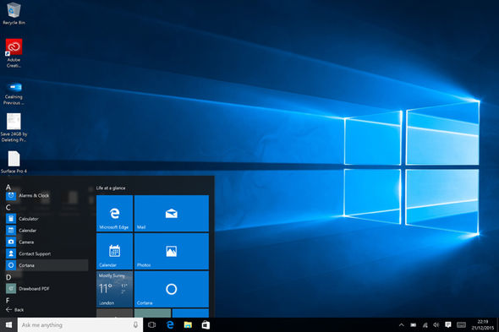The width and height of the screenshot is (499, 332).
Task: Click the volume speaker icon
Action: click(436, 324)
